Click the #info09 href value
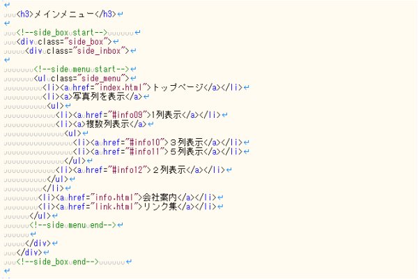The image size is (418, 279). (x=127, y=114)
